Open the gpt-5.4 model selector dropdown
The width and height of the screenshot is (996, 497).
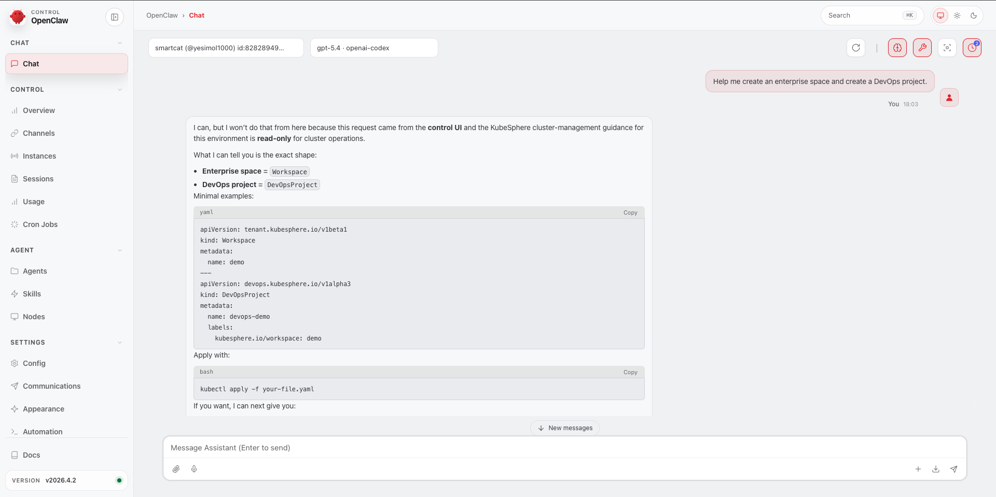click(x=374, y=48)
